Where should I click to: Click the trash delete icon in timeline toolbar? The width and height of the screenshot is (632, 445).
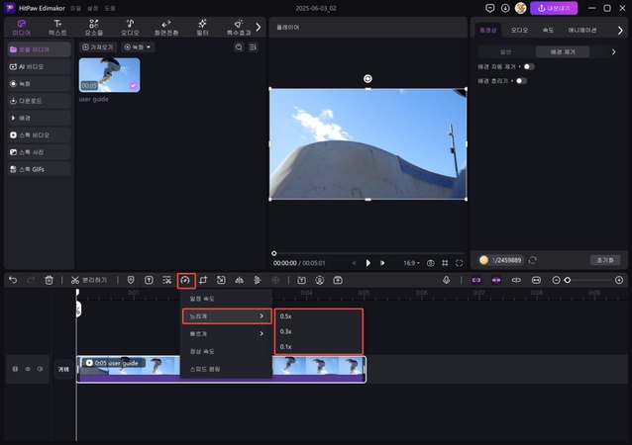(49, 280)
